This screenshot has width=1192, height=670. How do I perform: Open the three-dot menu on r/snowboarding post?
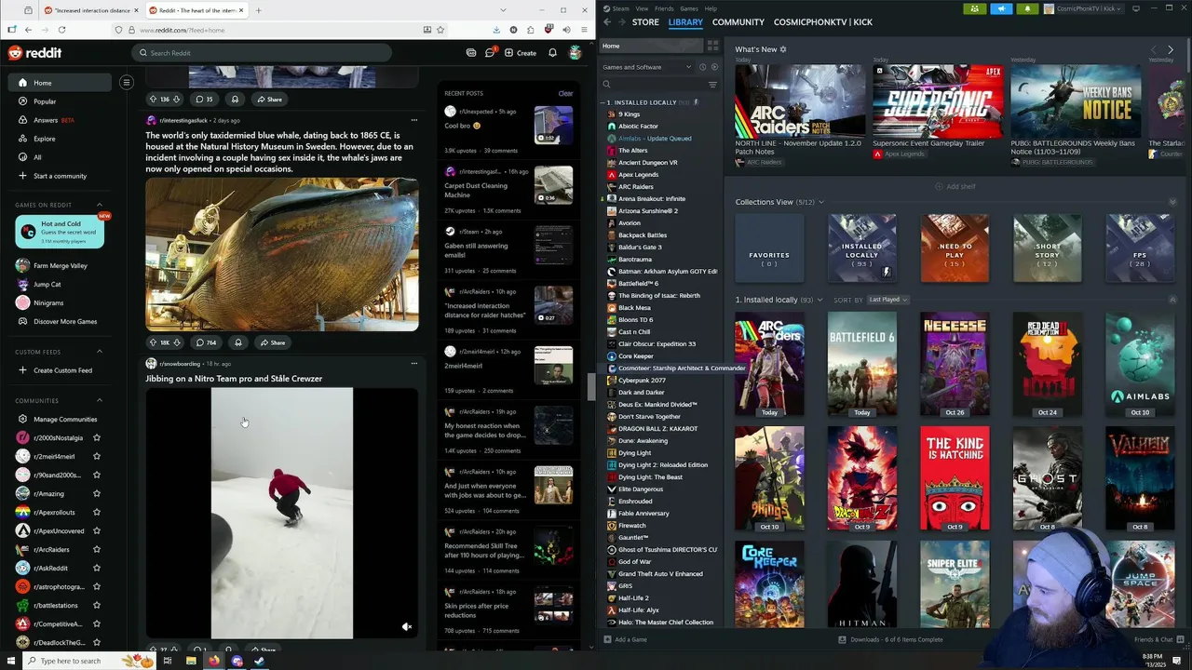(414, 364)
